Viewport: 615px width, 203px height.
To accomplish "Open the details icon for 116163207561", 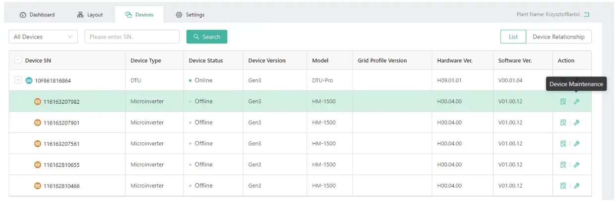I will point(563,144).
